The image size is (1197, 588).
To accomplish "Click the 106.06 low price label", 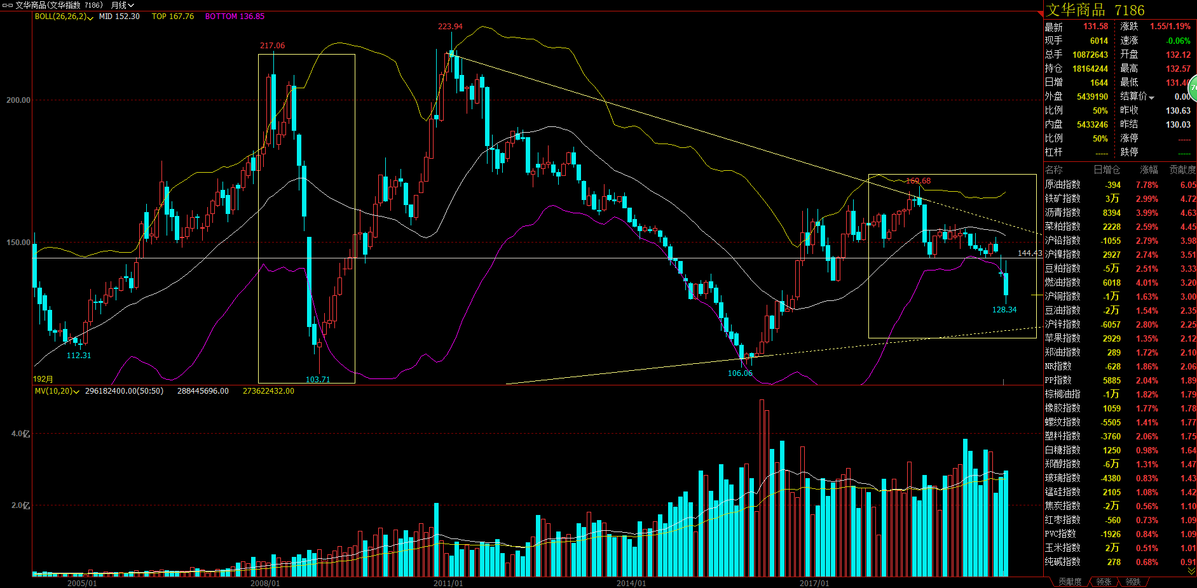I will point(740,373).
